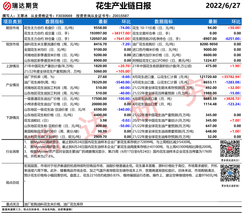
Task: Select the closing price value 9558.00
Action: [x=100, y=28]
